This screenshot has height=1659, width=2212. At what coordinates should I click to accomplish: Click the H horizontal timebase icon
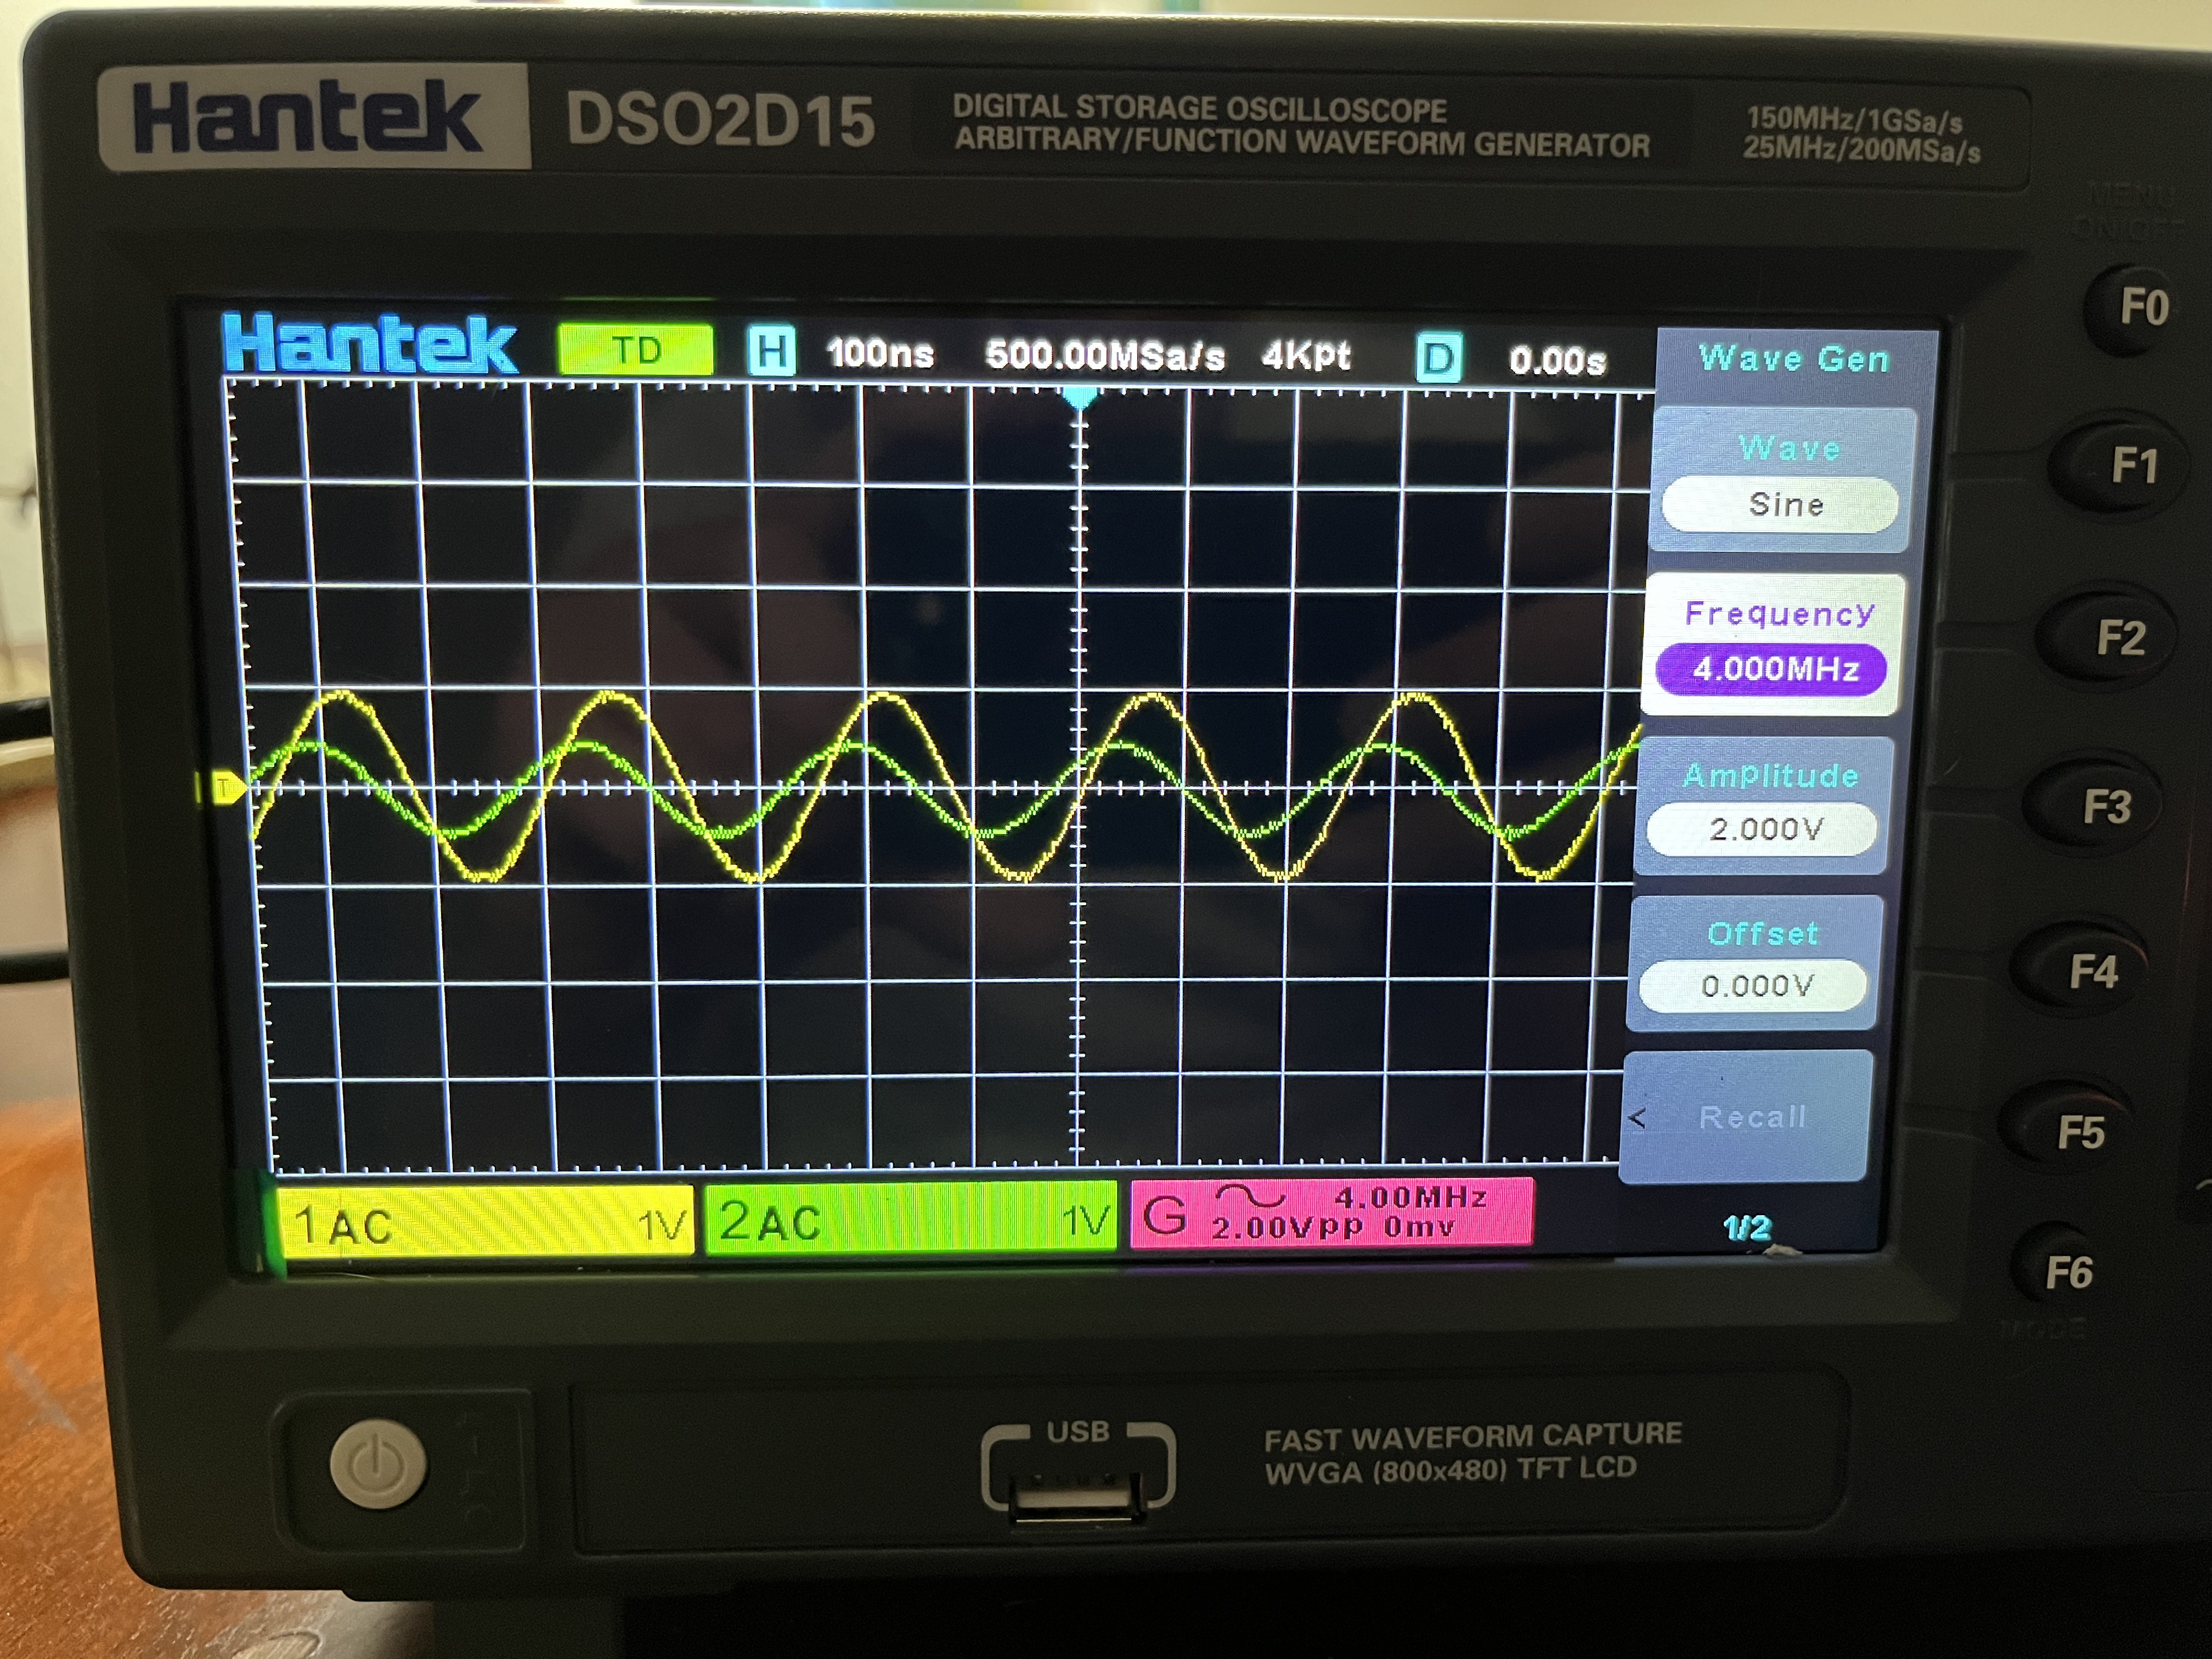coord(771,351)
